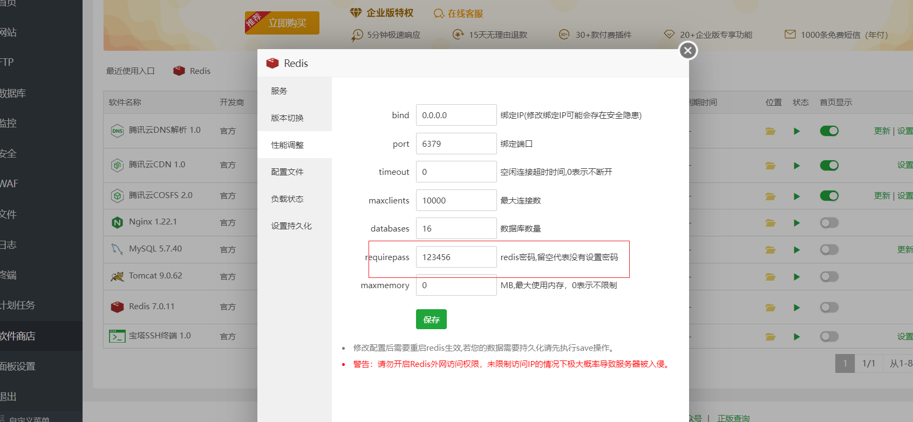Turn on homepage display for Redis 7.0.11

pyautogui.click(x=829, y=308)
